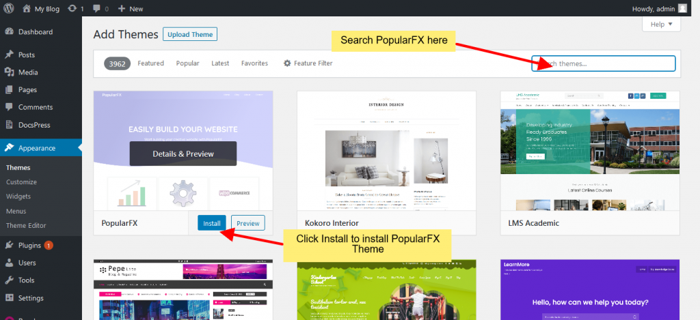Click the New plus icon
The height and width of the screenshot is (320, 700).
(x=122, y=8)
